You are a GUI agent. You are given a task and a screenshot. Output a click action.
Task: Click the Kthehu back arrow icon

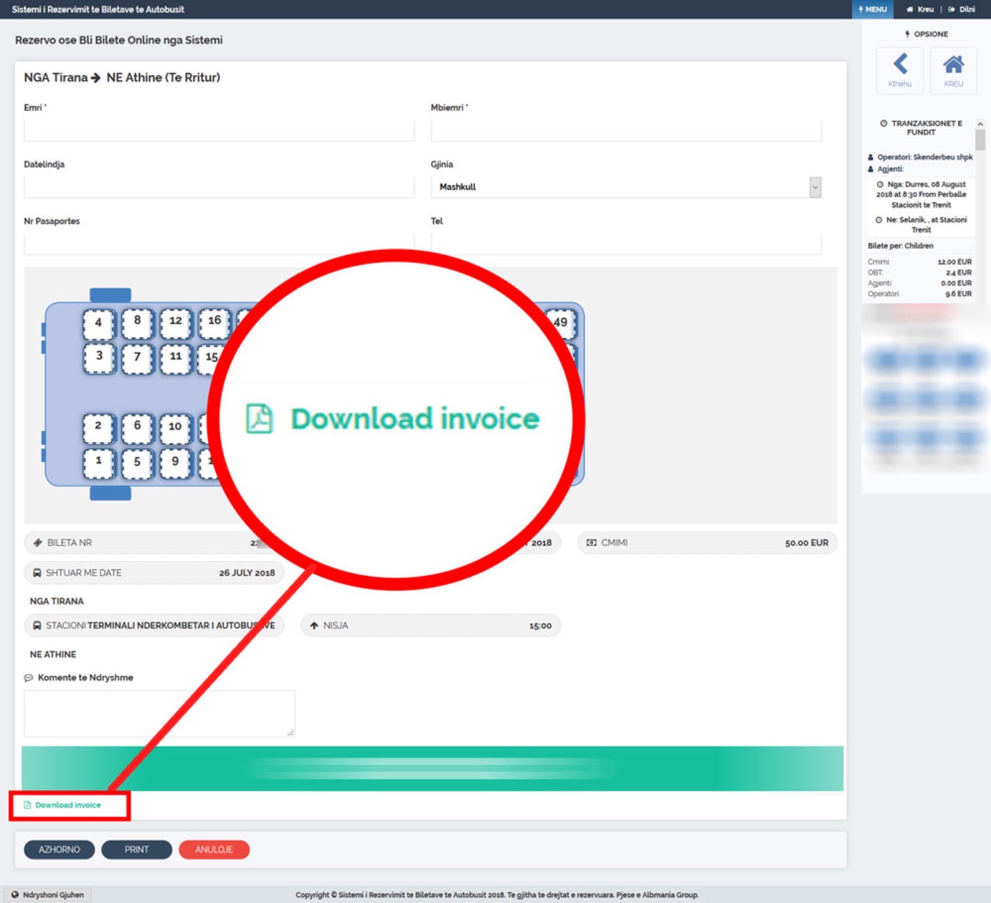coord(900,64)
